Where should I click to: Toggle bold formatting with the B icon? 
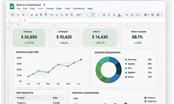(x=104, y=15)
